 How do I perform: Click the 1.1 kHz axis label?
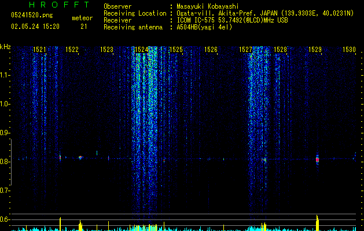tap(5, 75)
